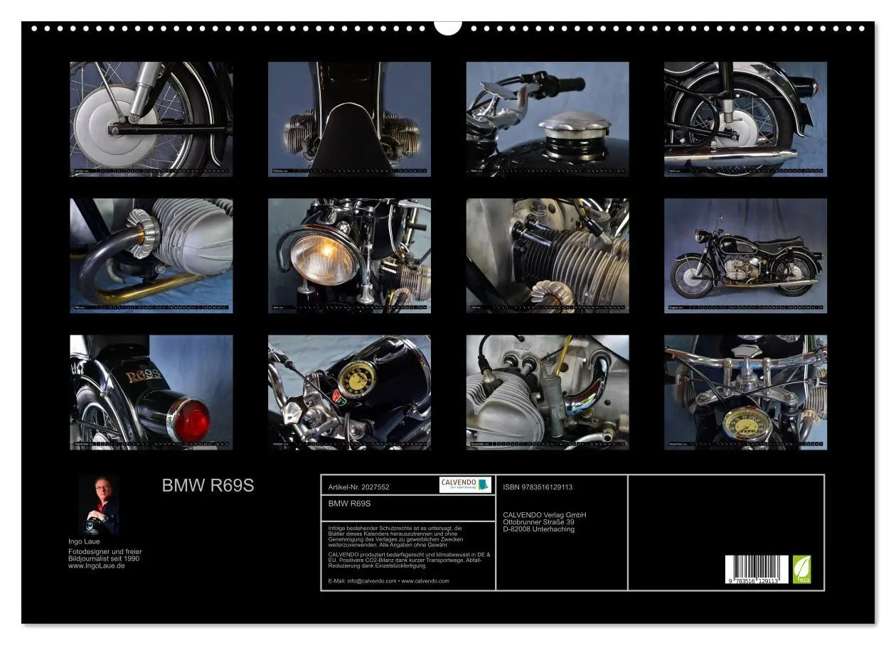The image size is (896, 645).
Task: Open the lit headlight photo
Action: click(x=349, y=256)
